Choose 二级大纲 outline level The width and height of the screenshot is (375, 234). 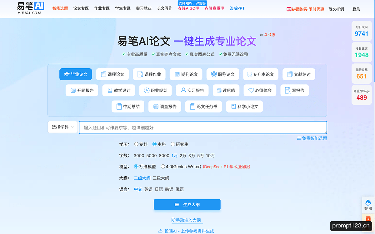[x=142, y=178]
